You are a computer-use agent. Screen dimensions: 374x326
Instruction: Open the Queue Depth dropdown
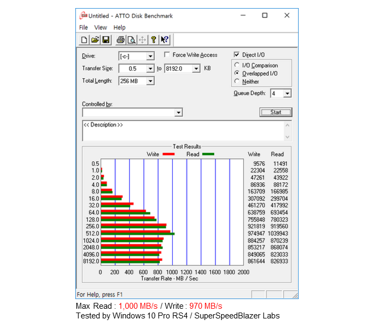tap(287, 93)
